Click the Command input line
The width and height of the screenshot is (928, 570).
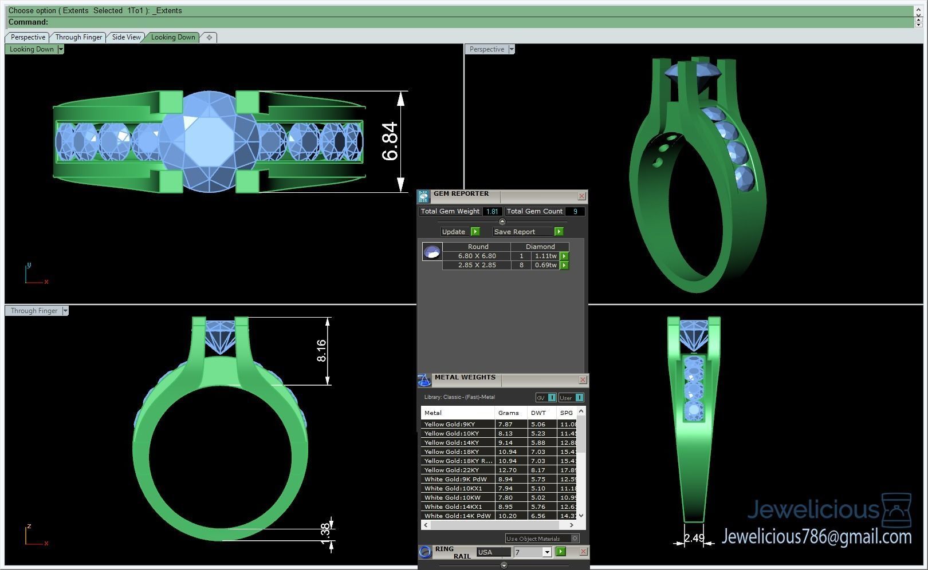(x=459, y=22)
